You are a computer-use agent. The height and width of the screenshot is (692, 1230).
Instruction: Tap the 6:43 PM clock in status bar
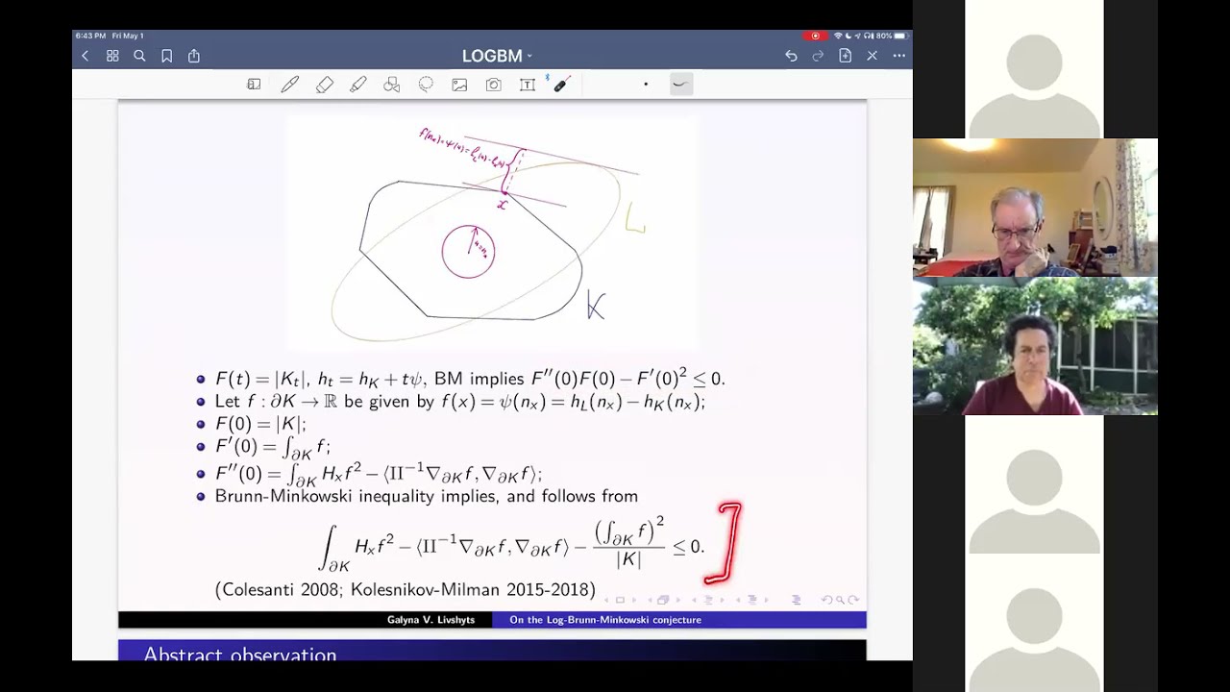click(90, 36)
